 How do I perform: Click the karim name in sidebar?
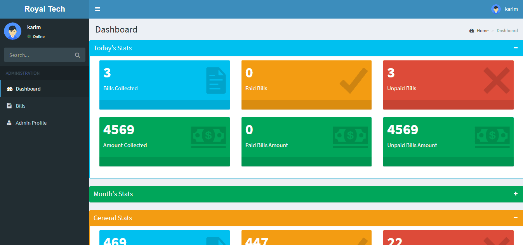[34, 27]
